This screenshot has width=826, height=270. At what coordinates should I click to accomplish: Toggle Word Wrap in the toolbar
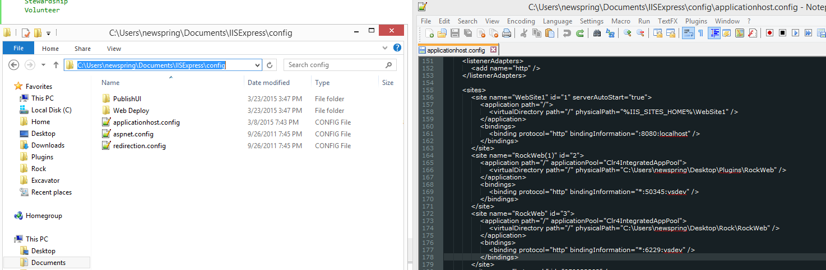click(x=688, y=33)
